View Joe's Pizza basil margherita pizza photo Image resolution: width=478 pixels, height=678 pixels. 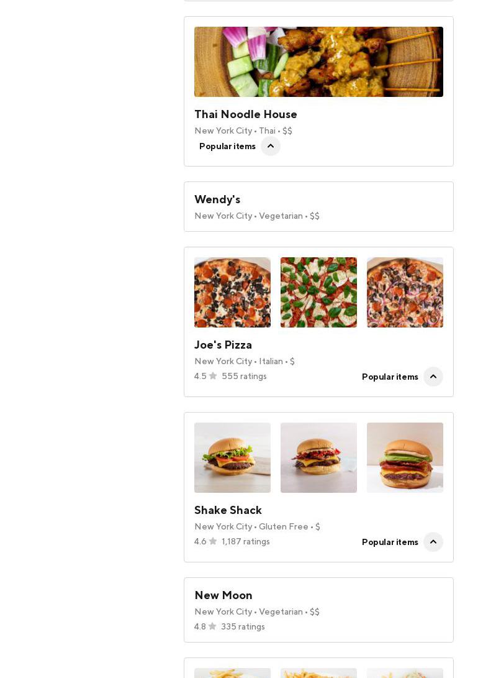pos(318,292)
